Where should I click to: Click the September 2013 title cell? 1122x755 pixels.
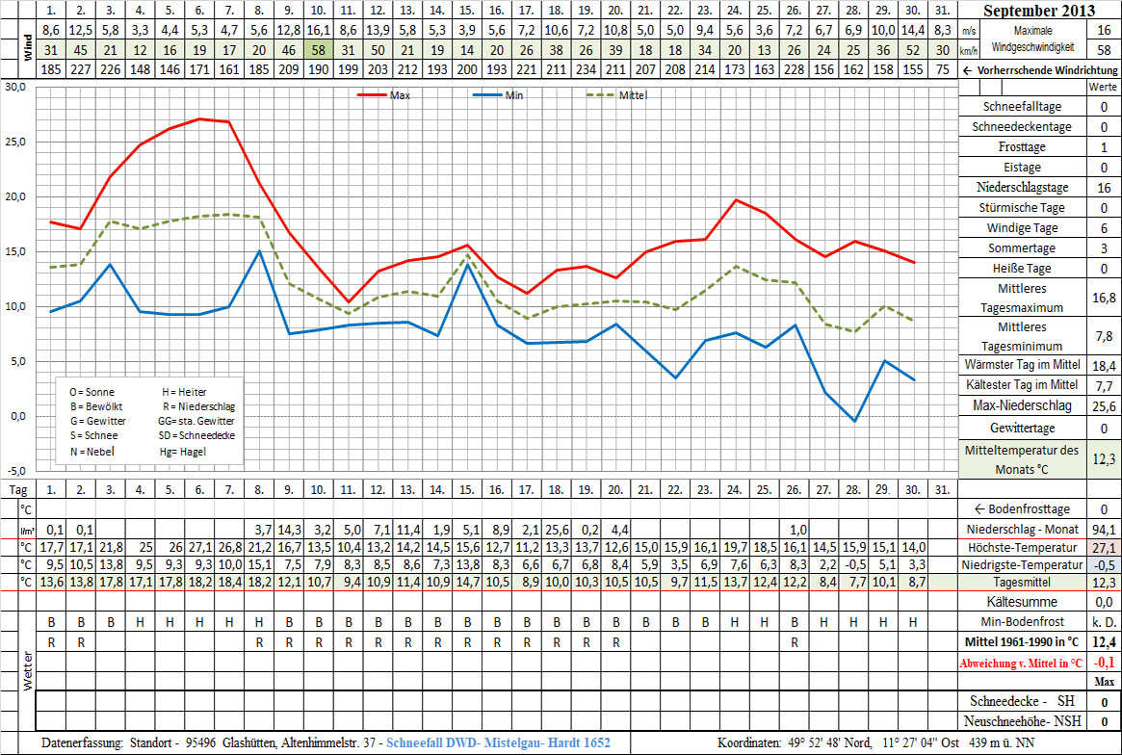point(1040,11)
